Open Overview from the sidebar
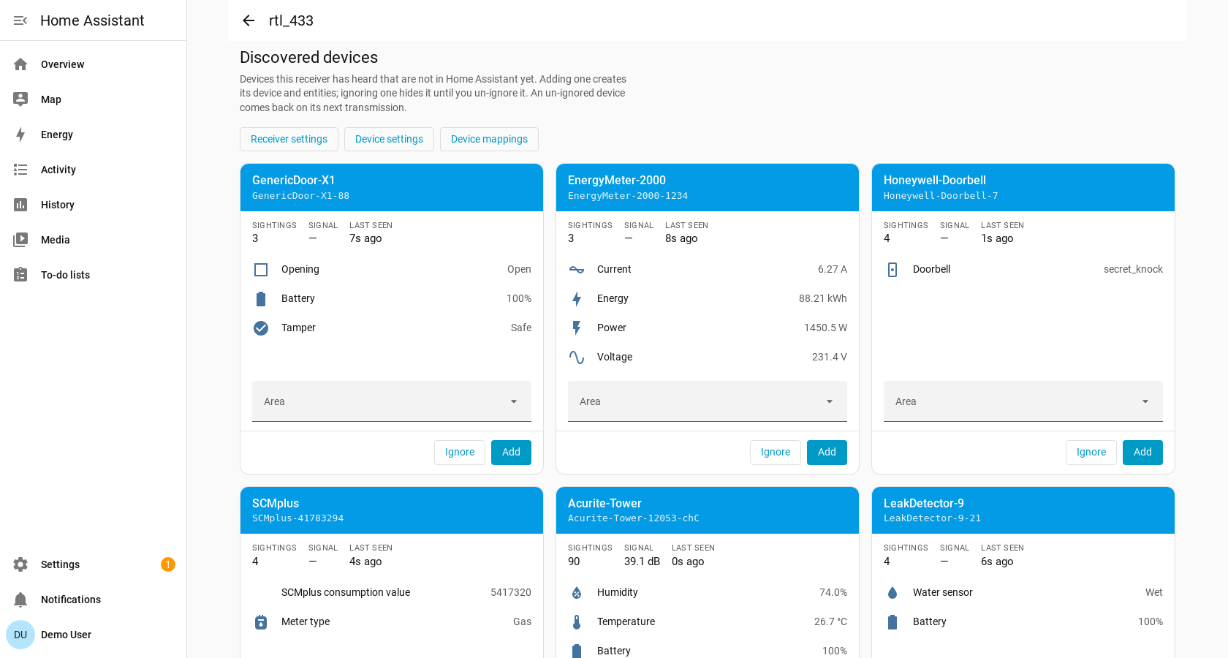 tap(94, 64)
